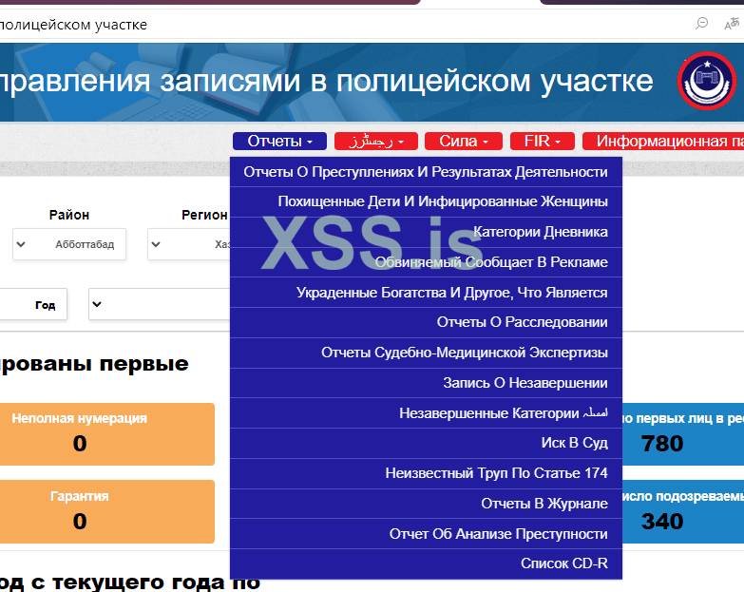Screen dimensions: 744x592
Task: Click the Неполная нумерация card
Action: pos(106,433)
